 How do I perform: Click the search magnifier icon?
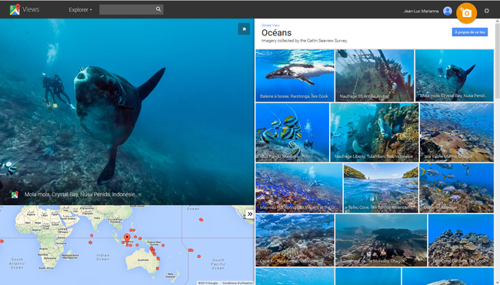(x=158, y=9)
